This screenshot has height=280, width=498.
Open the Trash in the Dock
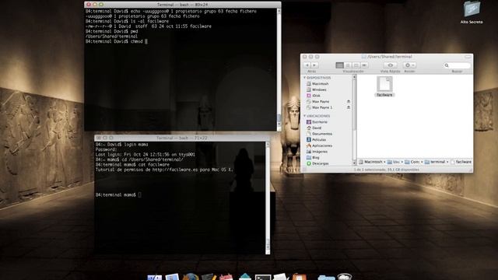[344, 277]
